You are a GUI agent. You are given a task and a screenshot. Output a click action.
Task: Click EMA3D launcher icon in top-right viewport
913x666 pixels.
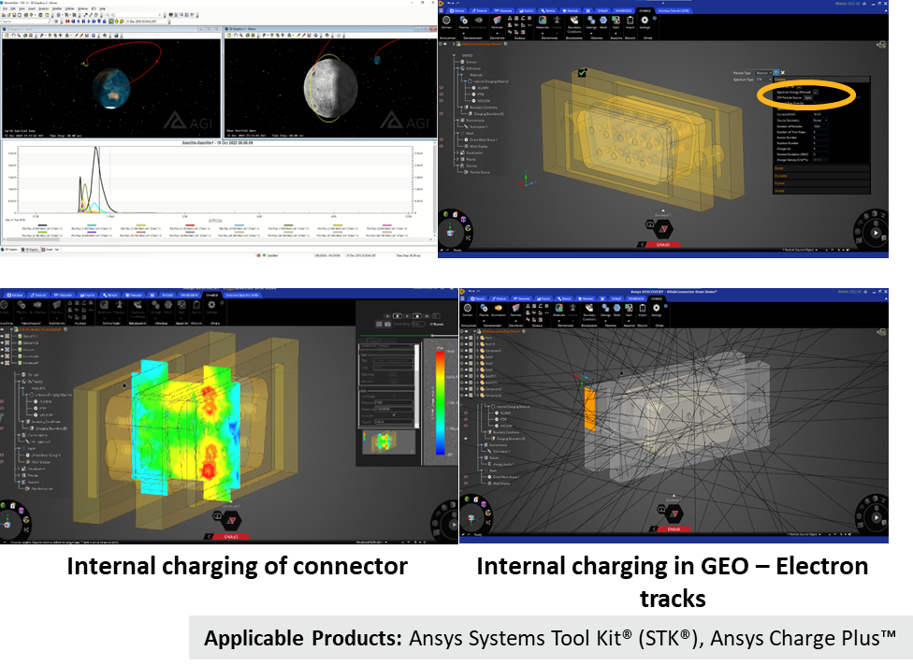[662, 229]
